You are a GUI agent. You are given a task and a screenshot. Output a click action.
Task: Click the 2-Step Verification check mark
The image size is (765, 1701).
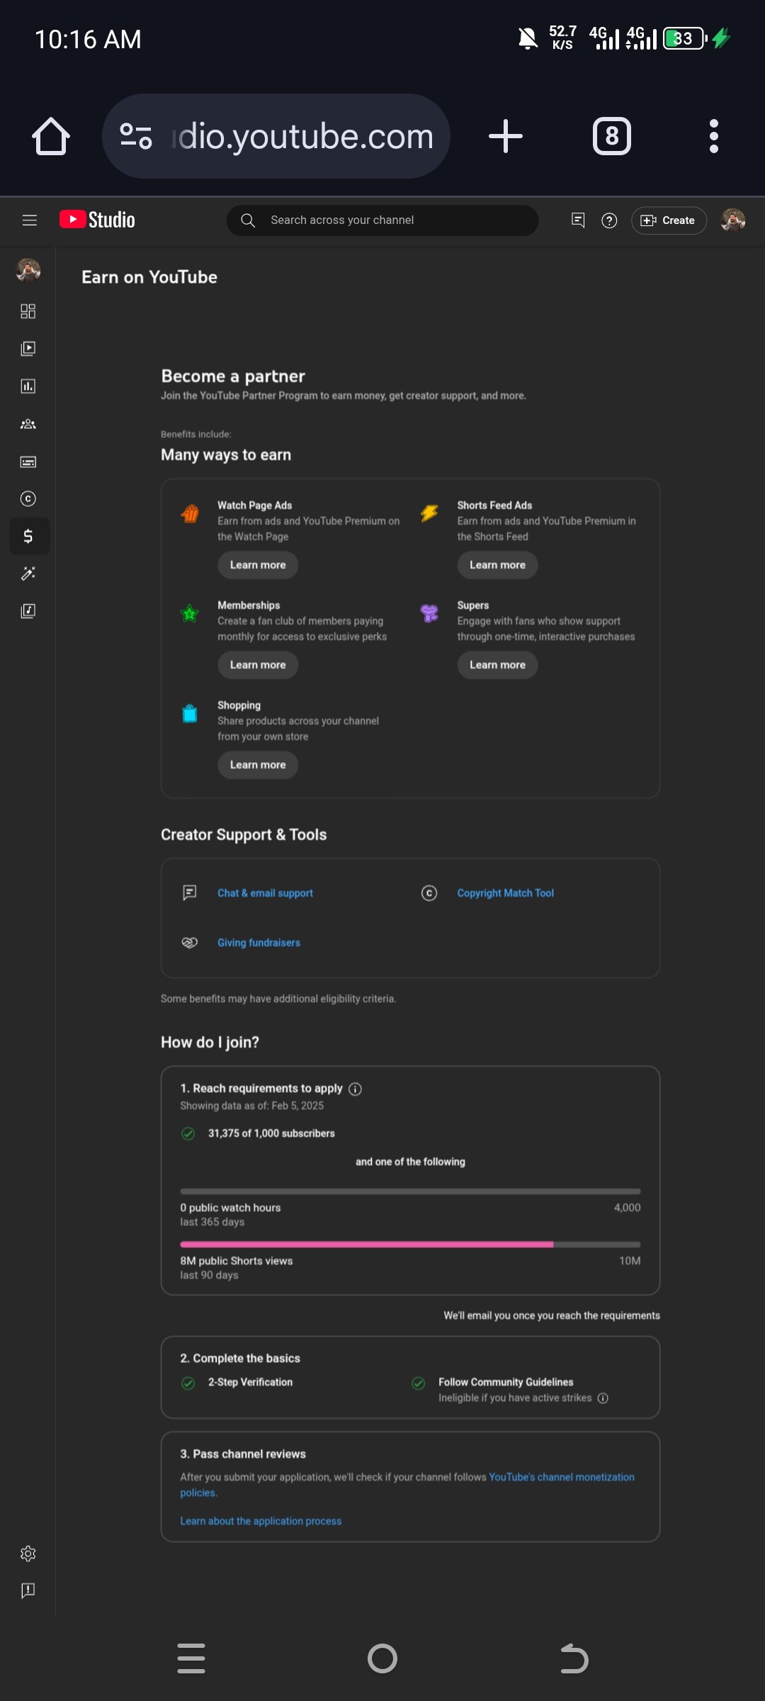tap(188, 1383)
